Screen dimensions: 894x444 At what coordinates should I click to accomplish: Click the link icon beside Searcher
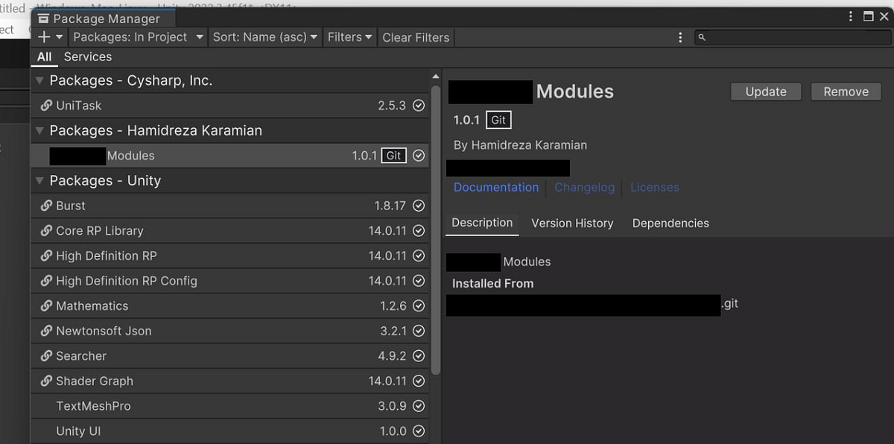pyautogui.click(x=46, y=355)
